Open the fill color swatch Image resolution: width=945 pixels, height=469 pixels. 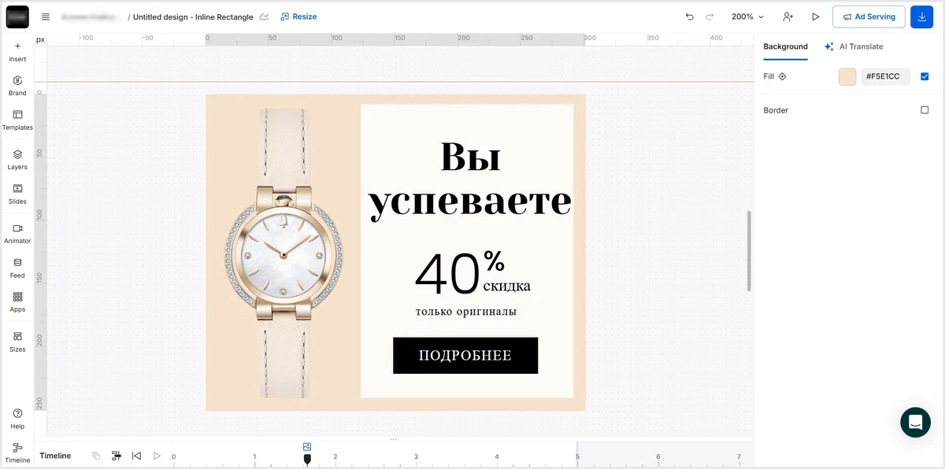click(x=847, y=76)
